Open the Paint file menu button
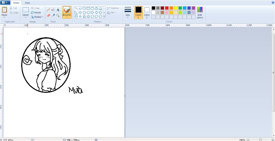275x141 pixels. point(5,3)
